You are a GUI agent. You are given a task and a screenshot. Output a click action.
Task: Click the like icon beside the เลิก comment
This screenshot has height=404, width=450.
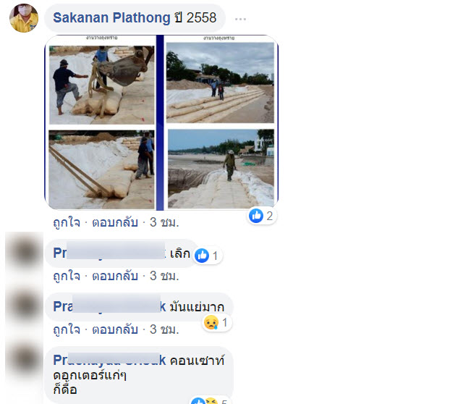tap(202, 256)
